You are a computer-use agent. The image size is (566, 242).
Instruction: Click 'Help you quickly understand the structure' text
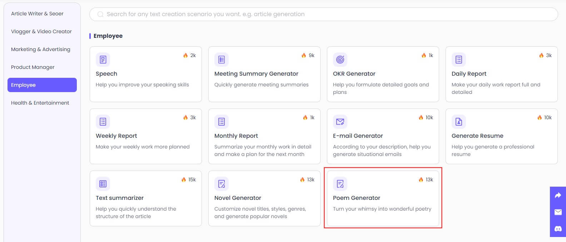[136, 212]
